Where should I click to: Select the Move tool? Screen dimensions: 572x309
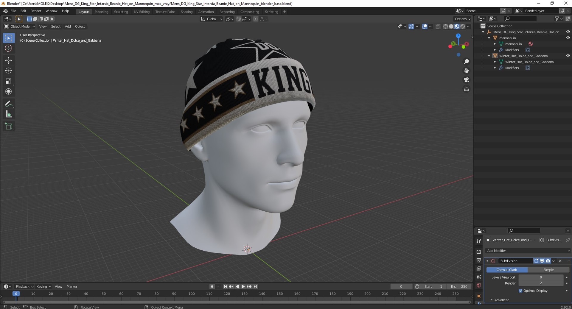(x=9, y=60)
